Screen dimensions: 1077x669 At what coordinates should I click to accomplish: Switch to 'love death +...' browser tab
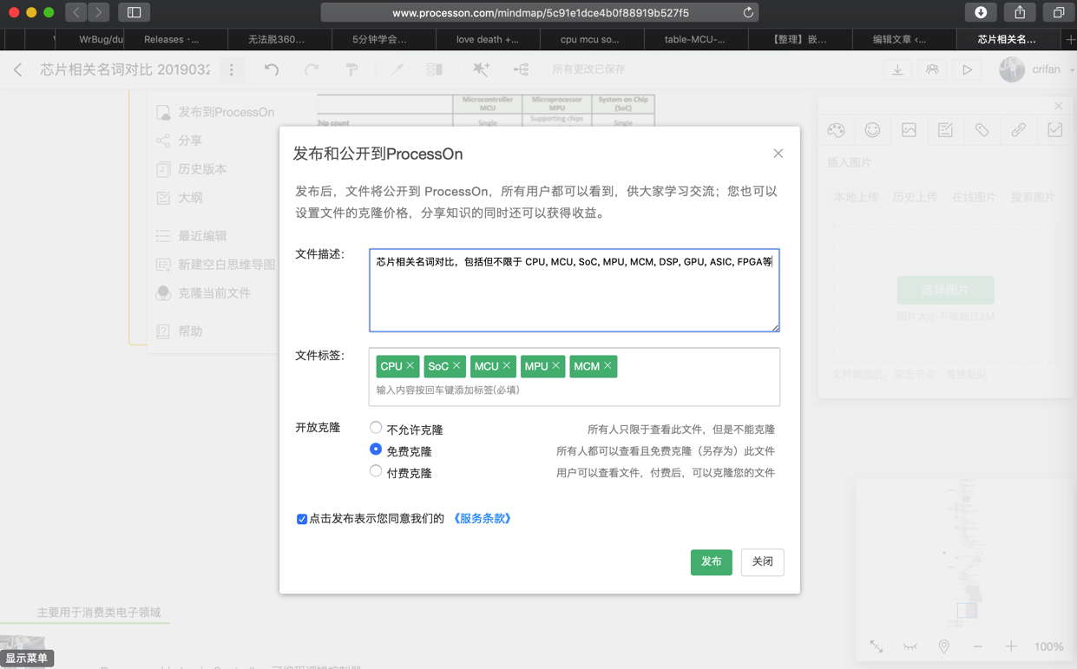(488, 39)
